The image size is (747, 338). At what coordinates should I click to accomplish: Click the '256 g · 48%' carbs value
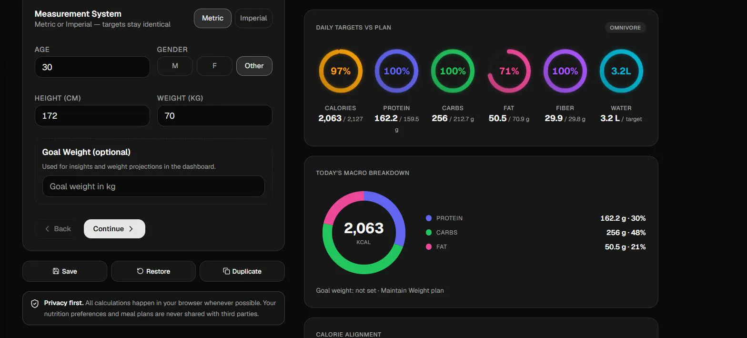point(626,233)
